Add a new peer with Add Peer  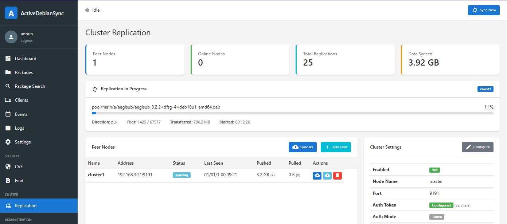point(336,147)
